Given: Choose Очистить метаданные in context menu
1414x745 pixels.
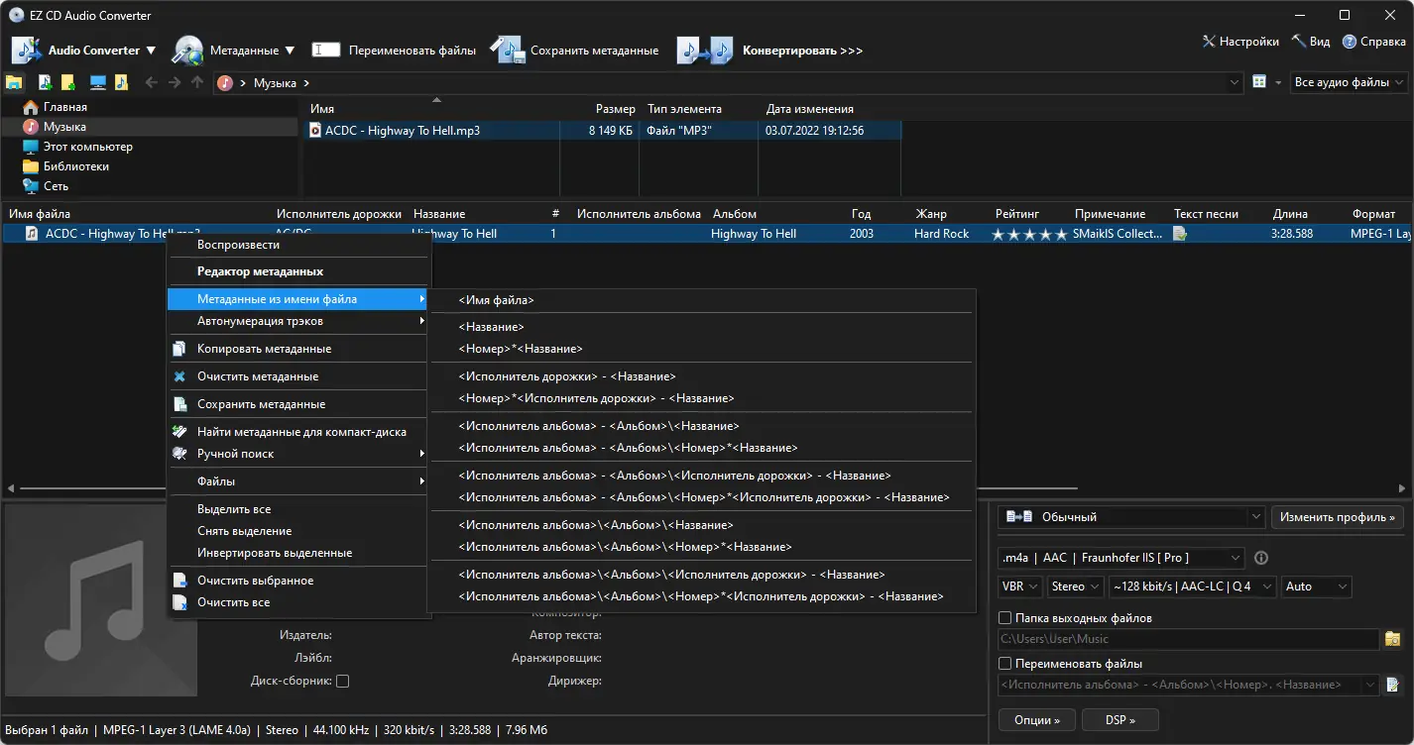Looking at the screenshot, I should pos(298,376).
